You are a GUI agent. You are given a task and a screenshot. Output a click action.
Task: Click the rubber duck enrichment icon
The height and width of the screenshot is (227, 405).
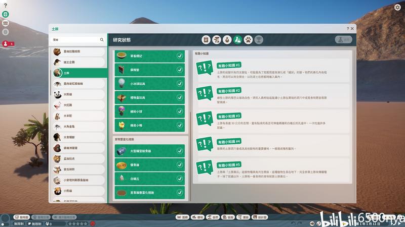121,125
